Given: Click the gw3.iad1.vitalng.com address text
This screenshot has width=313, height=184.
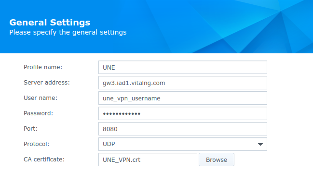Looking at the screenshot, I should coord(134,83).
